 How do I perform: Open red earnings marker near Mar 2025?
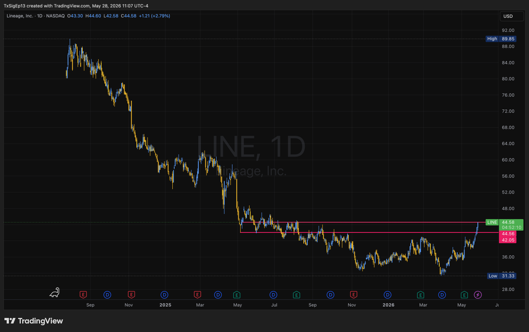197,294
